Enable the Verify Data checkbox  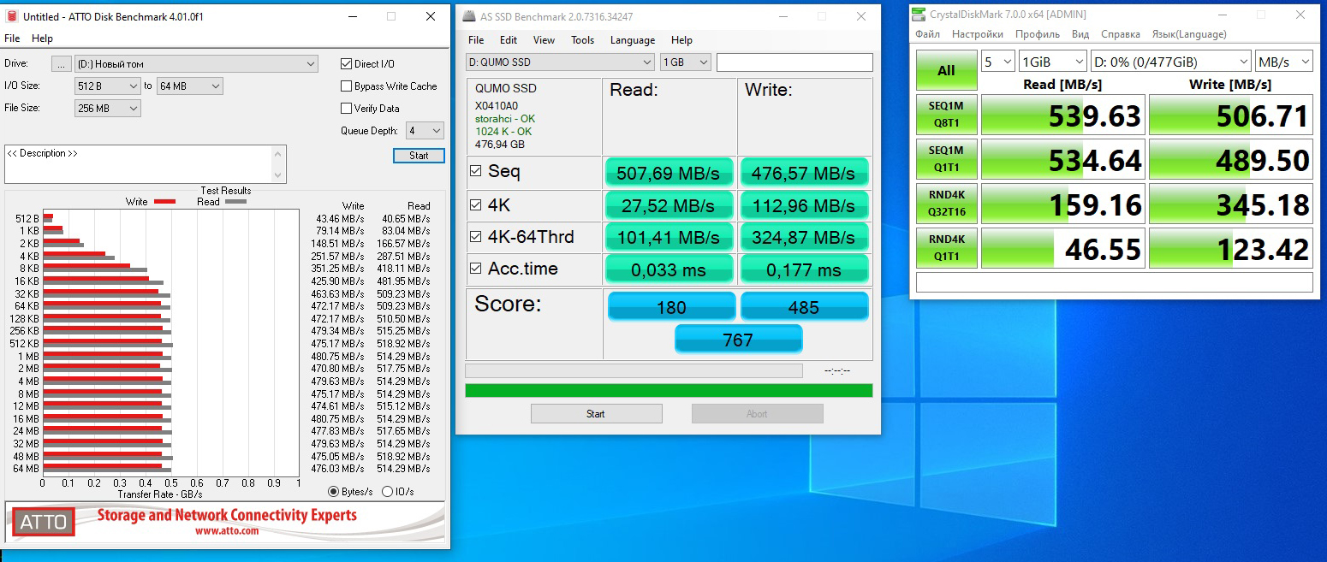coord(346,109)
